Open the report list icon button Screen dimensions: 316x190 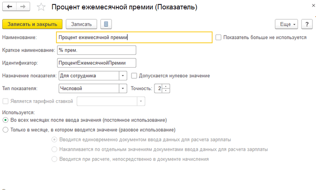click(106, 24)
